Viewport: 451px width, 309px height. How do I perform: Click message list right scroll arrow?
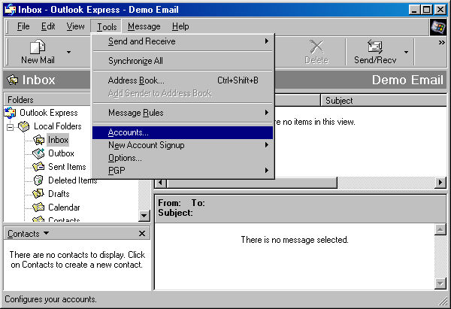pyautogui.click(x=440, y=183)
